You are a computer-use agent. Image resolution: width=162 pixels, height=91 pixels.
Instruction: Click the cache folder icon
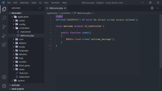coord(17,20)
